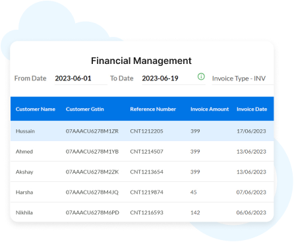Viewport: 294px width, 242px height.
Task: Open reference number CNT1214507
Action: (146, 152)
